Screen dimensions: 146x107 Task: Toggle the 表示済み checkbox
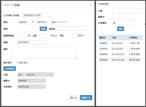coord(18,62)
